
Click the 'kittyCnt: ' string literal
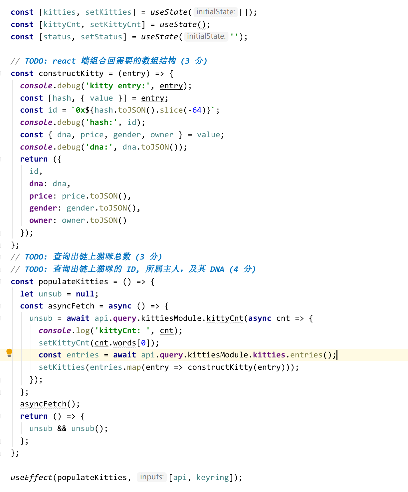point(122,330)
